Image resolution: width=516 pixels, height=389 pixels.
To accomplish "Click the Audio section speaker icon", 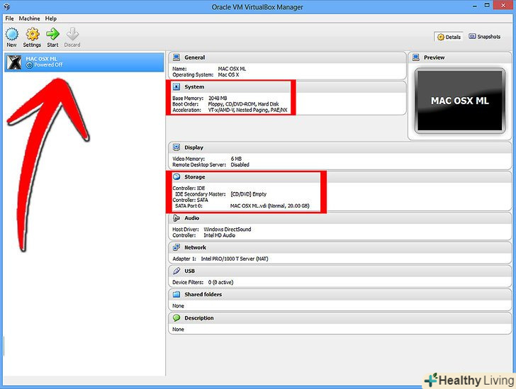I will click(x=176, y=218).
